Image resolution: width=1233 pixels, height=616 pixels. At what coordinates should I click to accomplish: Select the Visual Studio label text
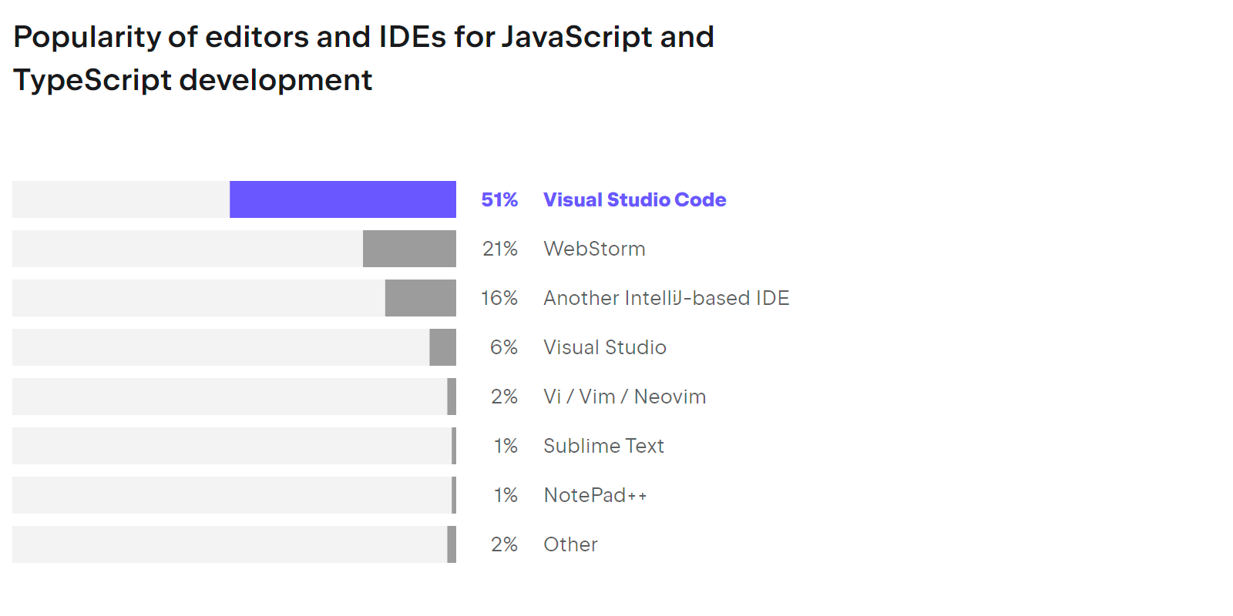605,347
